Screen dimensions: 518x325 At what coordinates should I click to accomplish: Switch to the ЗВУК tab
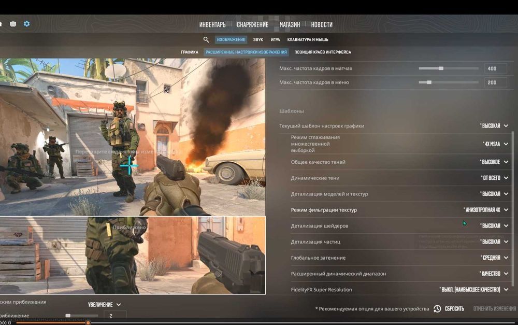tap(258, 40)
